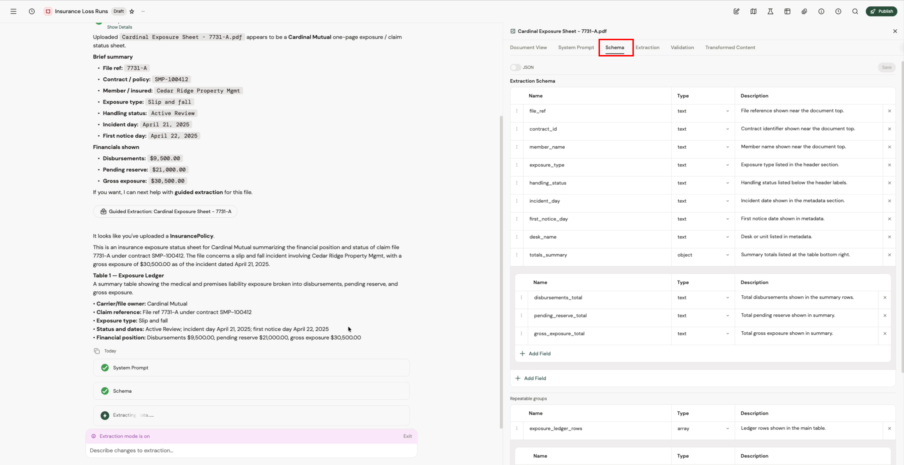This screenshot has width=904, height=465.
Task: Close the Cardinal Exposure Sheet panel
Action: (x=895, y=31)
